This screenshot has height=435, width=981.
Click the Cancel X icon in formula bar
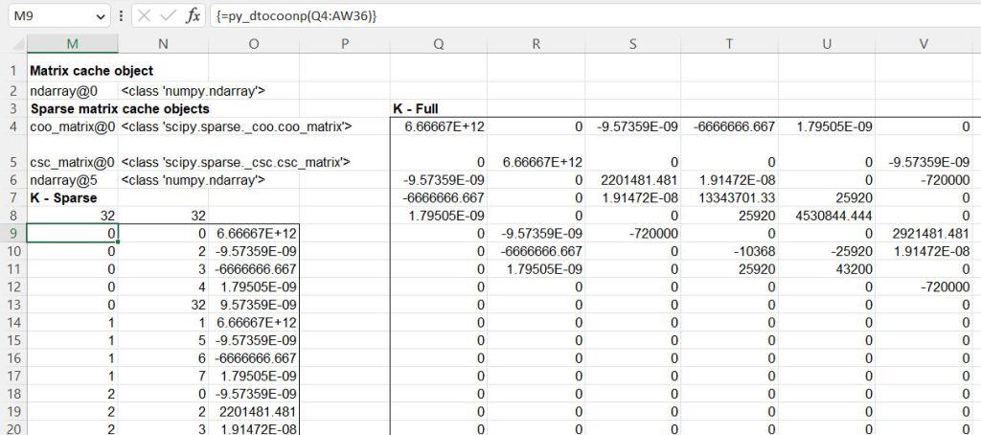[x=144, y=16]
